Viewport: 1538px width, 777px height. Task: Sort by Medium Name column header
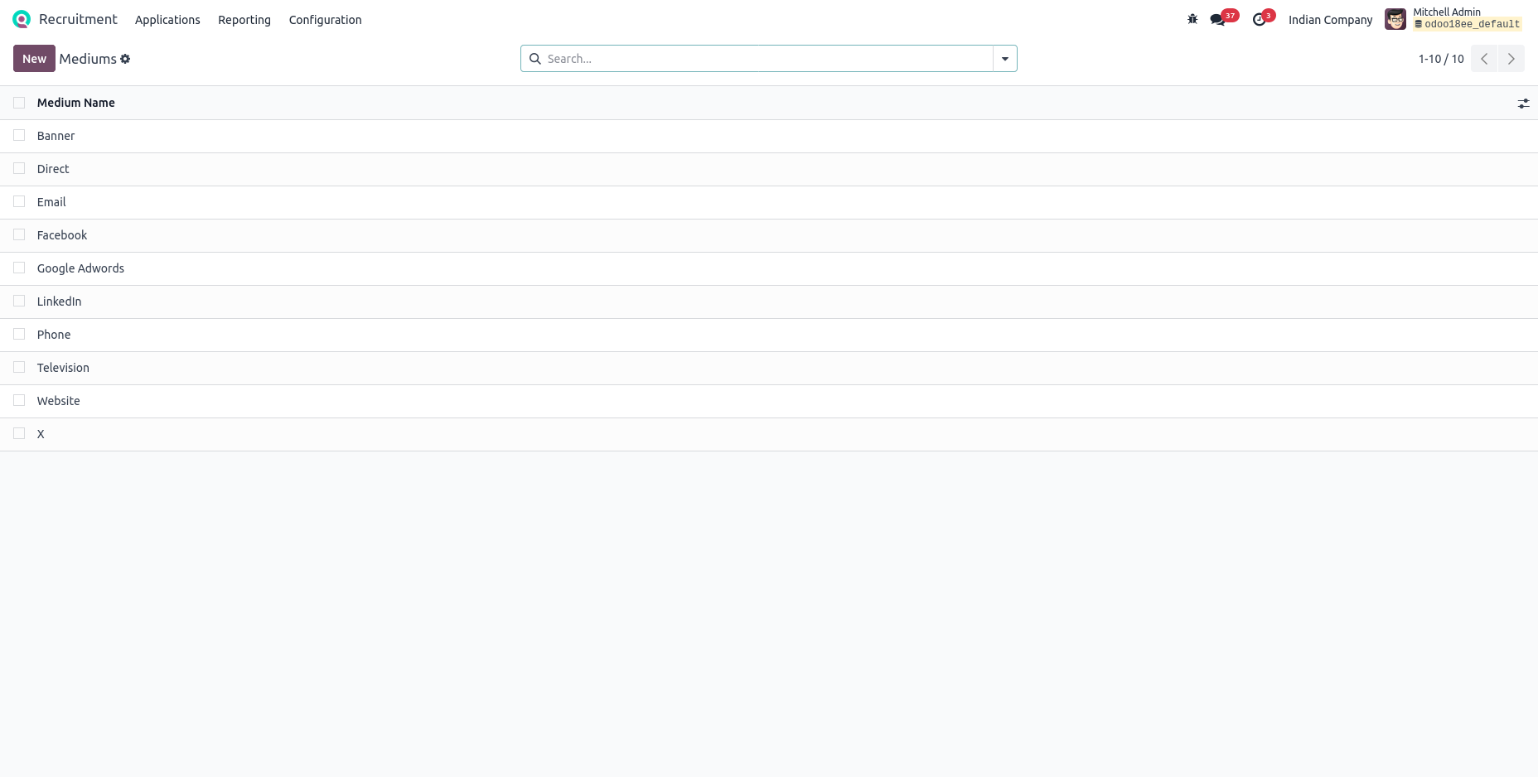[x=76, y=103]
